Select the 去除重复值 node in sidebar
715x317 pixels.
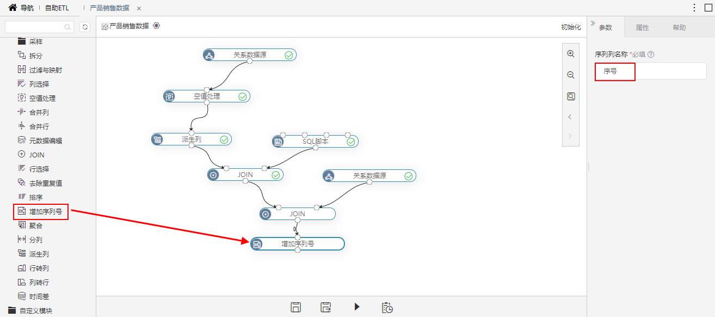coord(40,183)
